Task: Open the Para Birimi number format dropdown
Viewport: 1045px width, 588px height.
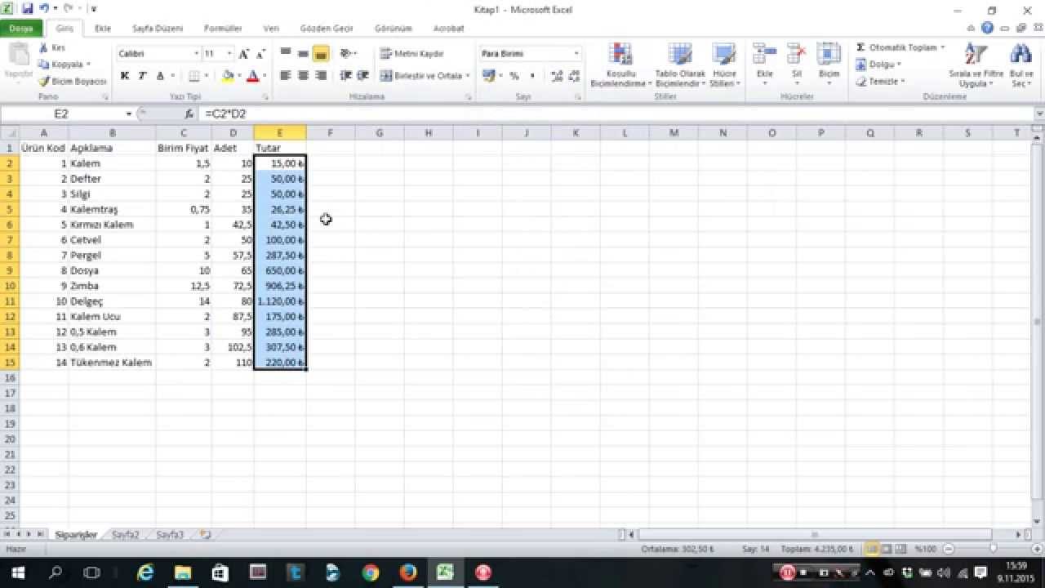Action: click(x=576, y=53)
